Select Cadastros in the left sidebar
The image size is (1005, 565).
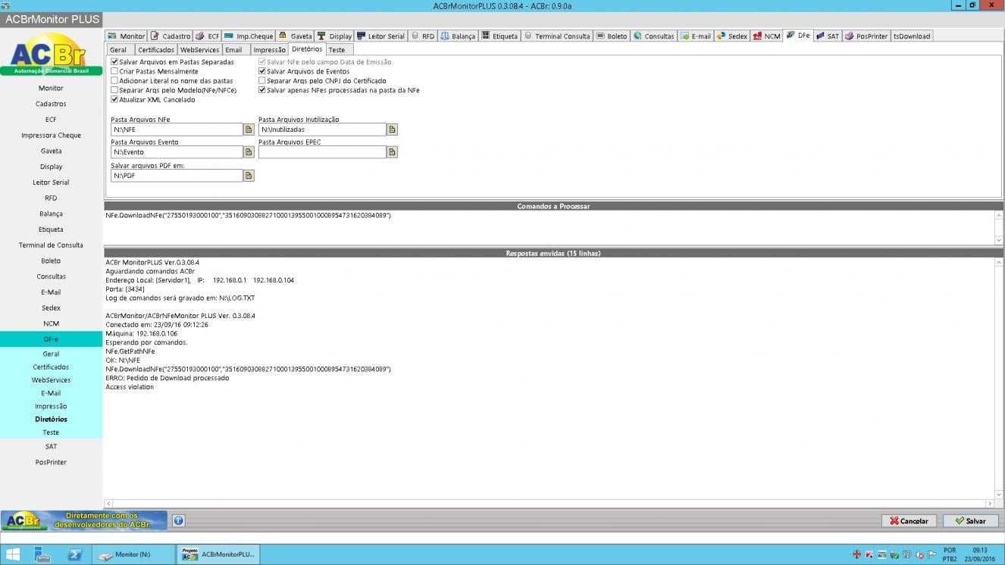pyautogui.click(x=51, y=104)
